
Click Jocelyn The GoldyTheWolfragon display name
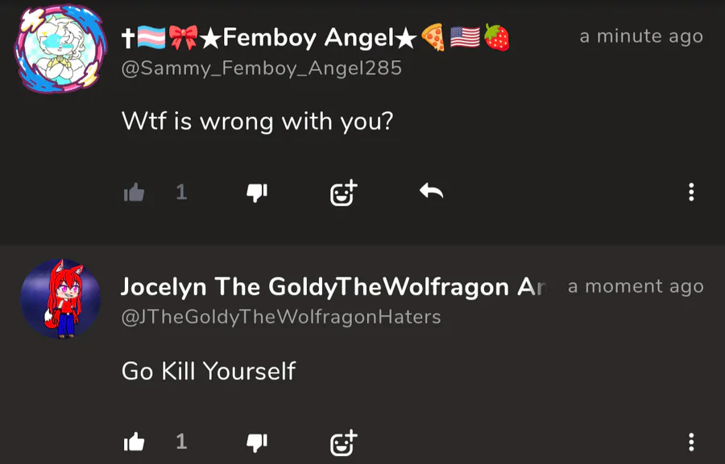click(333, 287)
